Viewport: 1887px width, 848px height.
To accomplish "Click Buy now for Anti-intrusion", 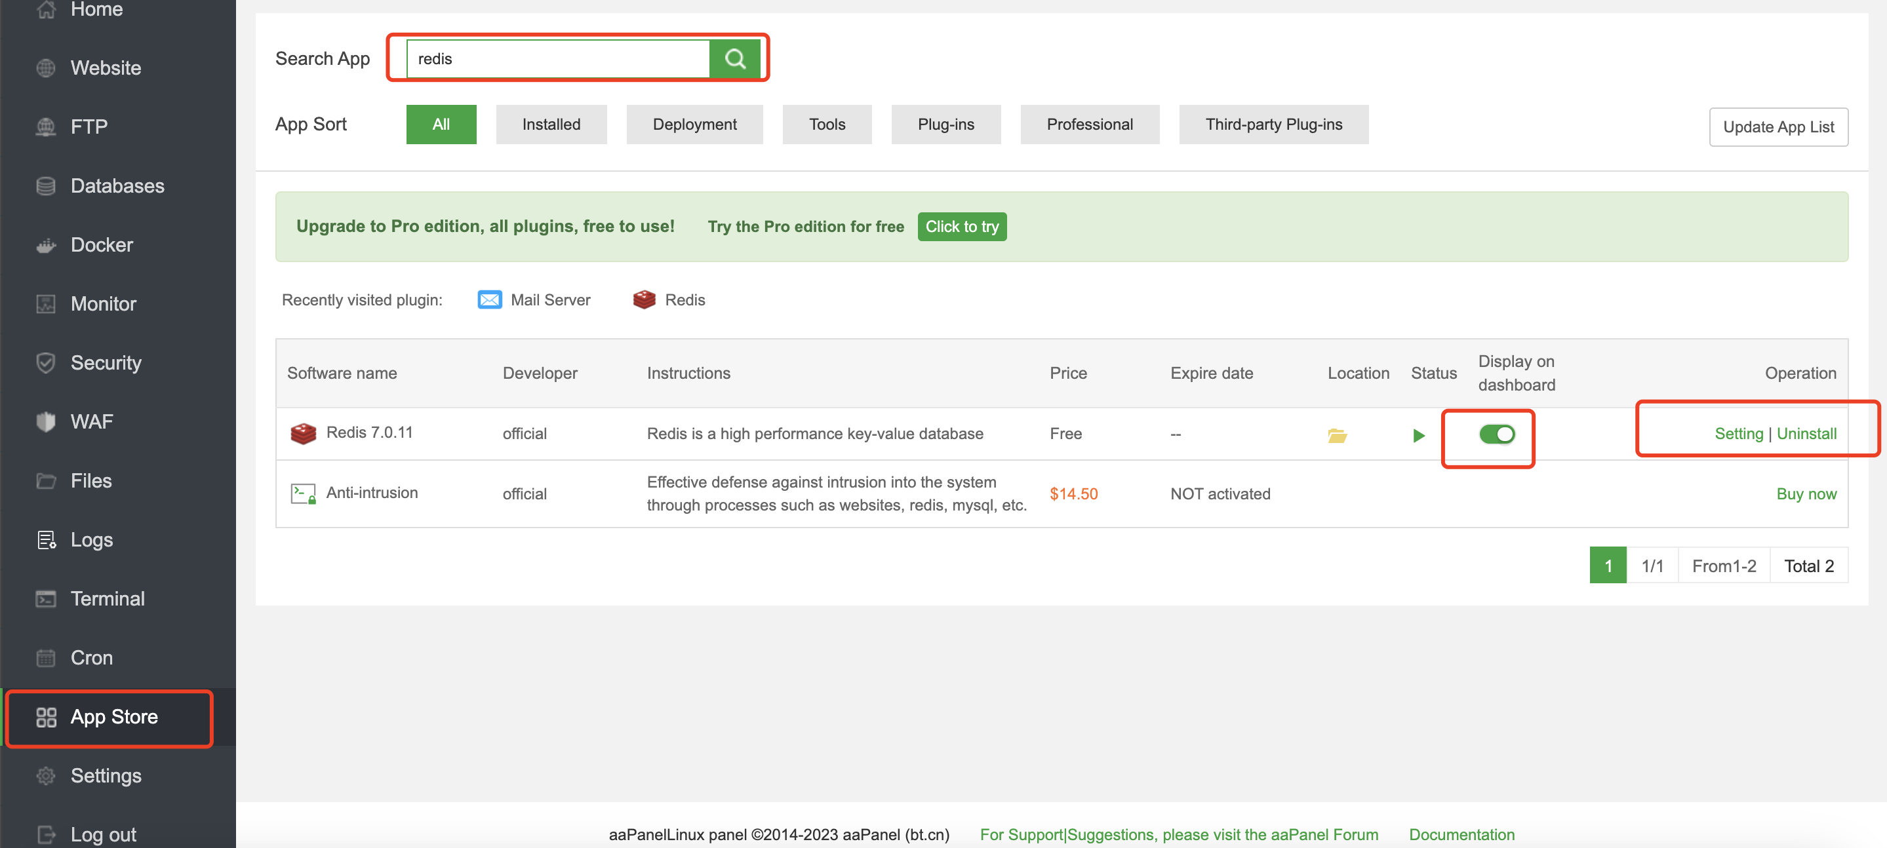I will 1806,493.
